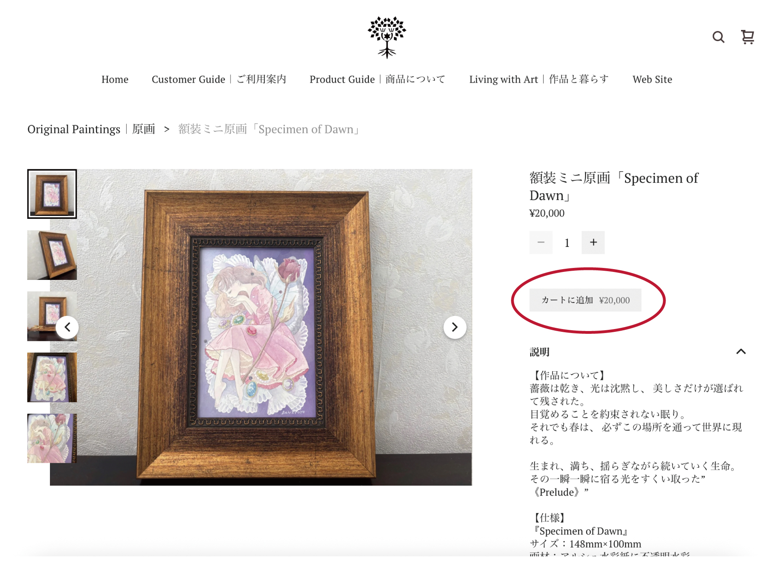Show previous product image with left arrow
The image size is (767, 575).
pyautogui.click(x=67, y=327)
